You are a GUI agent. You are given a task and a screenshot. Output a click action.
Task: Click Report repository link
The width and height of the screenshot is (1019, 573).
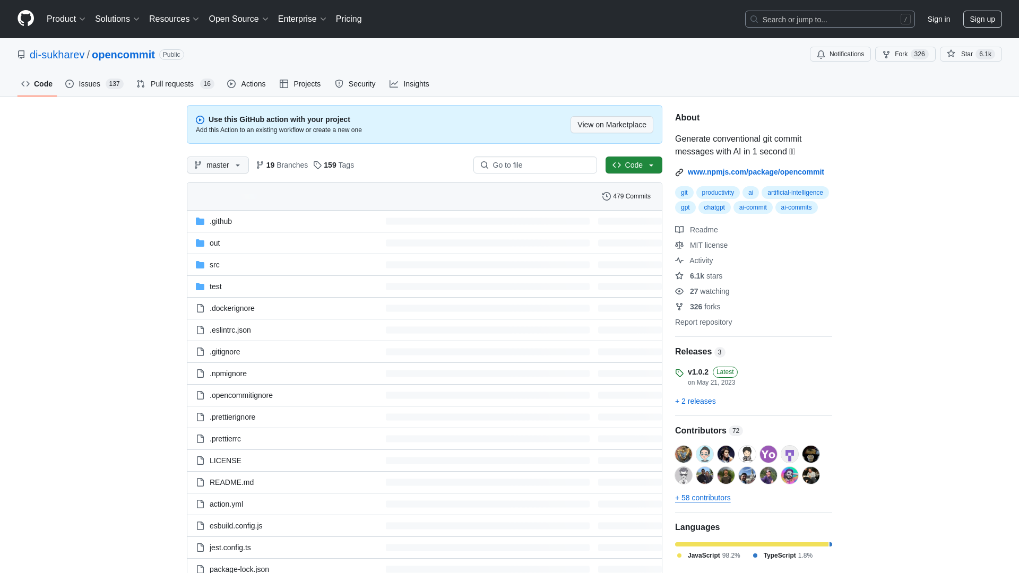[703, 322]
